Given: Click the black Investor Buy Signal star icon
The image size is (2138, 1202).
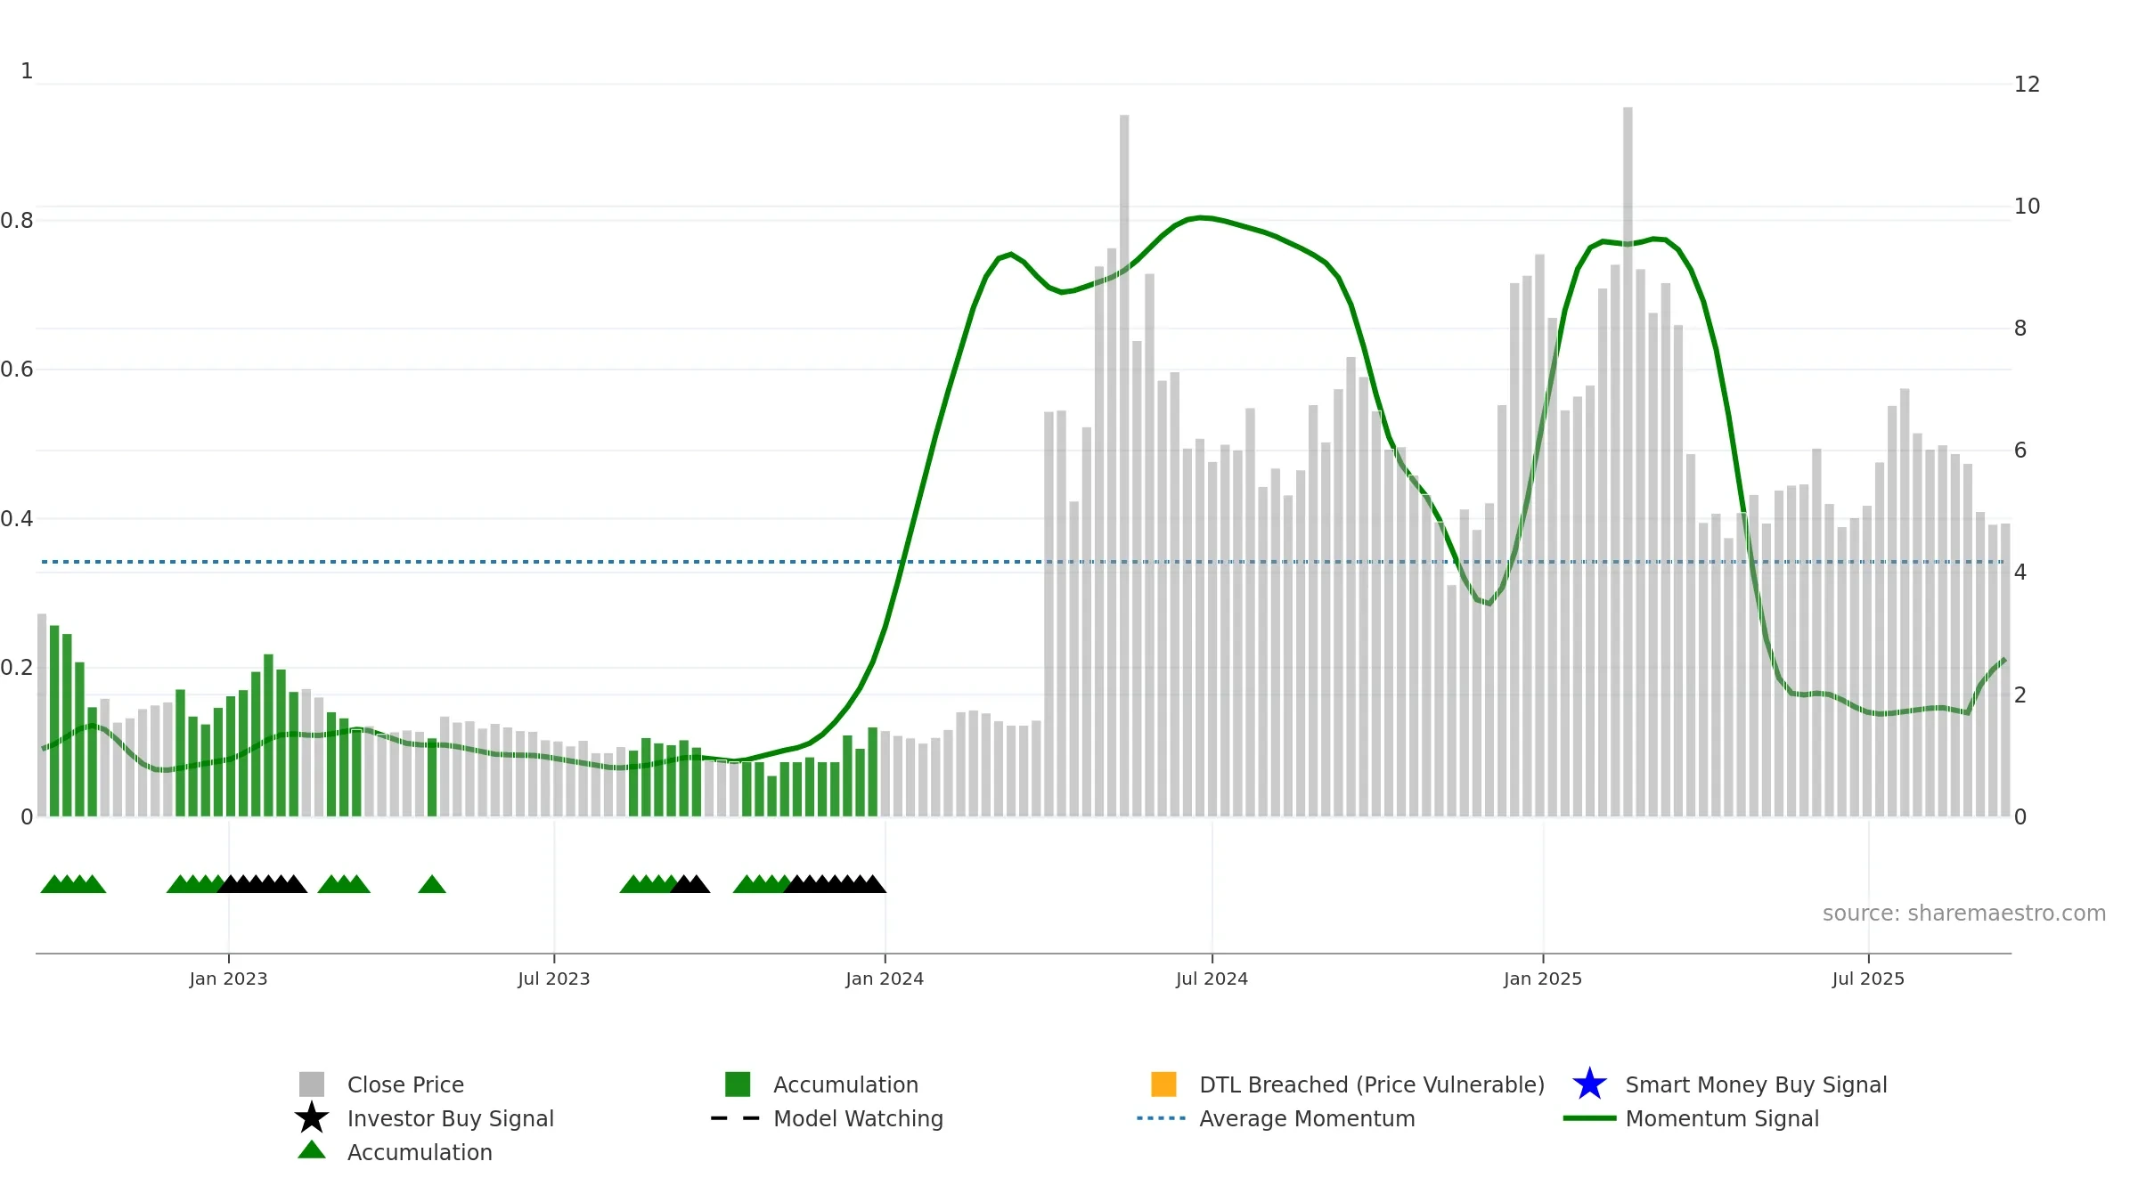Looking at the screenshot, I should [312, 1117].
